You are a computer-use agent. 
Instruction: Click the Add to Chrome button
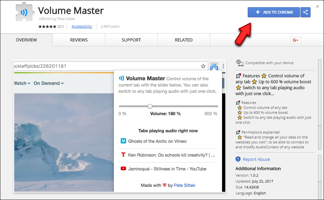click(274, 12)
